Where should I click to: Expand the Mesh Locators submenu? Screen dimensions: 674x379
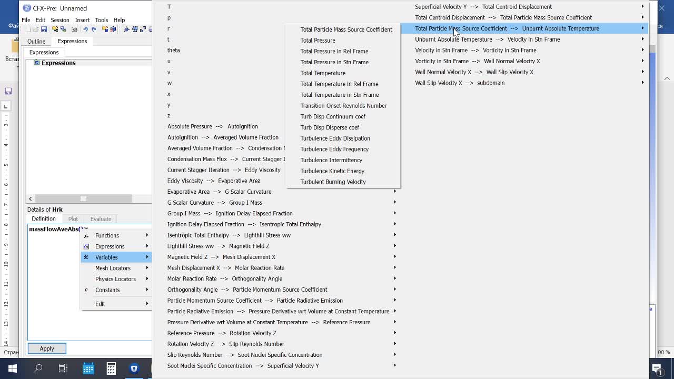click(x=116, y=268)
